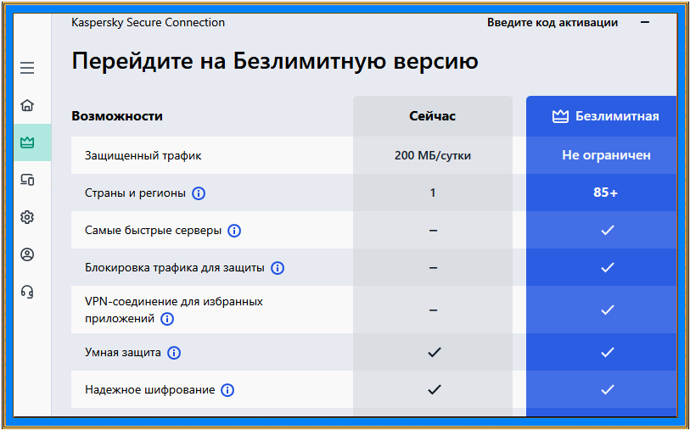Click the Страны и регионы label
Screen dimensions: 690x430
[x=135, y=193]
